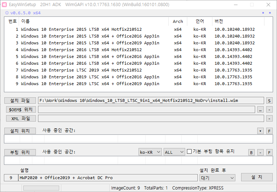Click the F button in the install location row

269,131
